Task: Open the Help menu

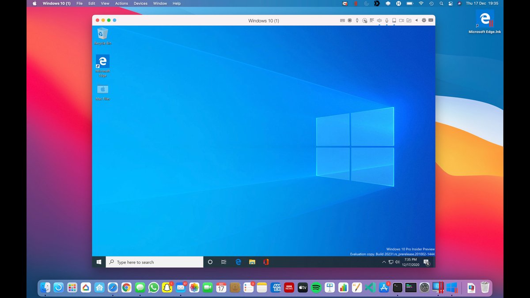Action: (177, 3)
